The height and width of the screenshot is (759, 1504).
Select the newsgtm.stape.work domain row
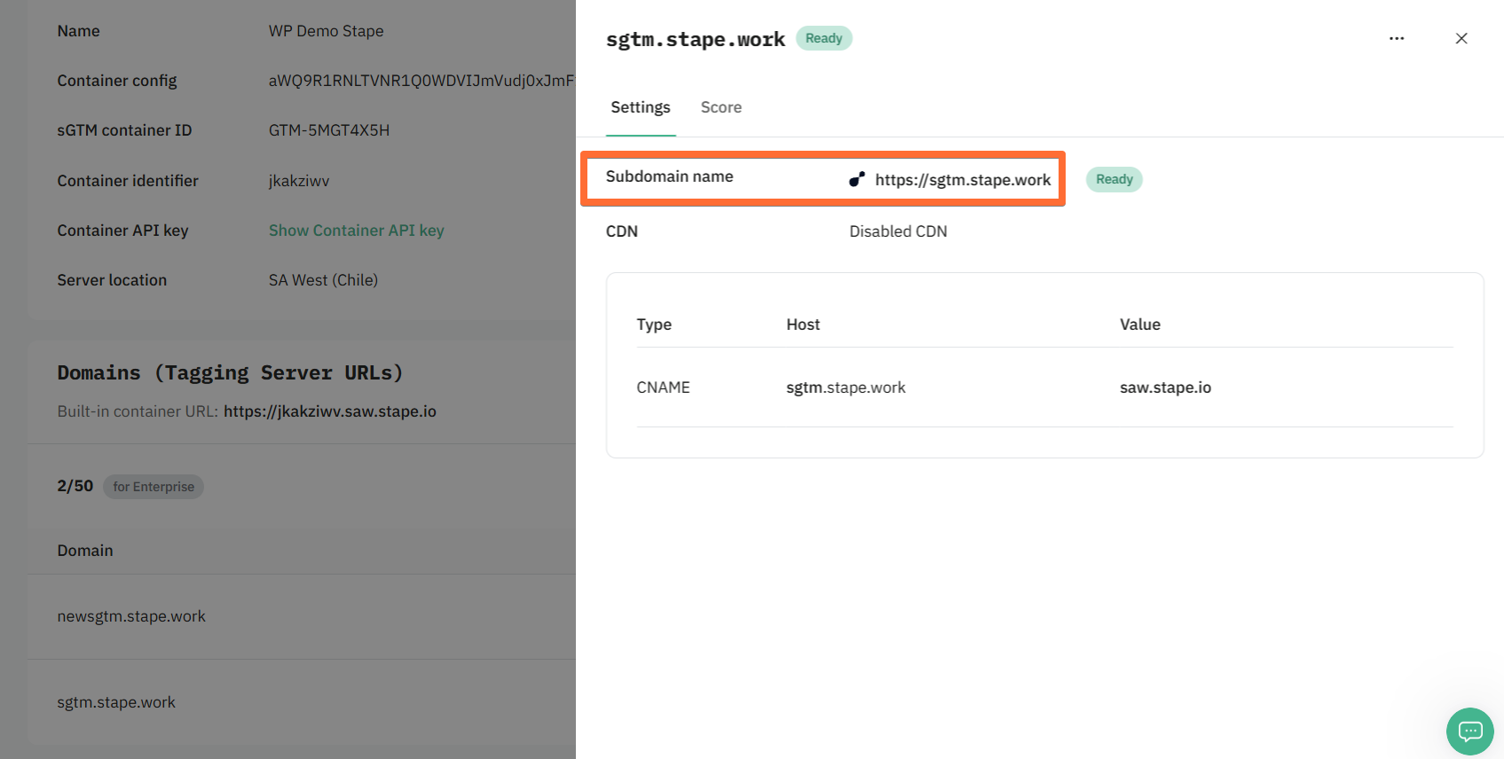click(302, 616)
